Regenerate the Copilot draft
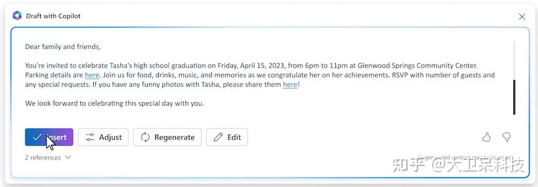Image resolution: width=538 pixels, height=187 pixels. click(167, 137)
